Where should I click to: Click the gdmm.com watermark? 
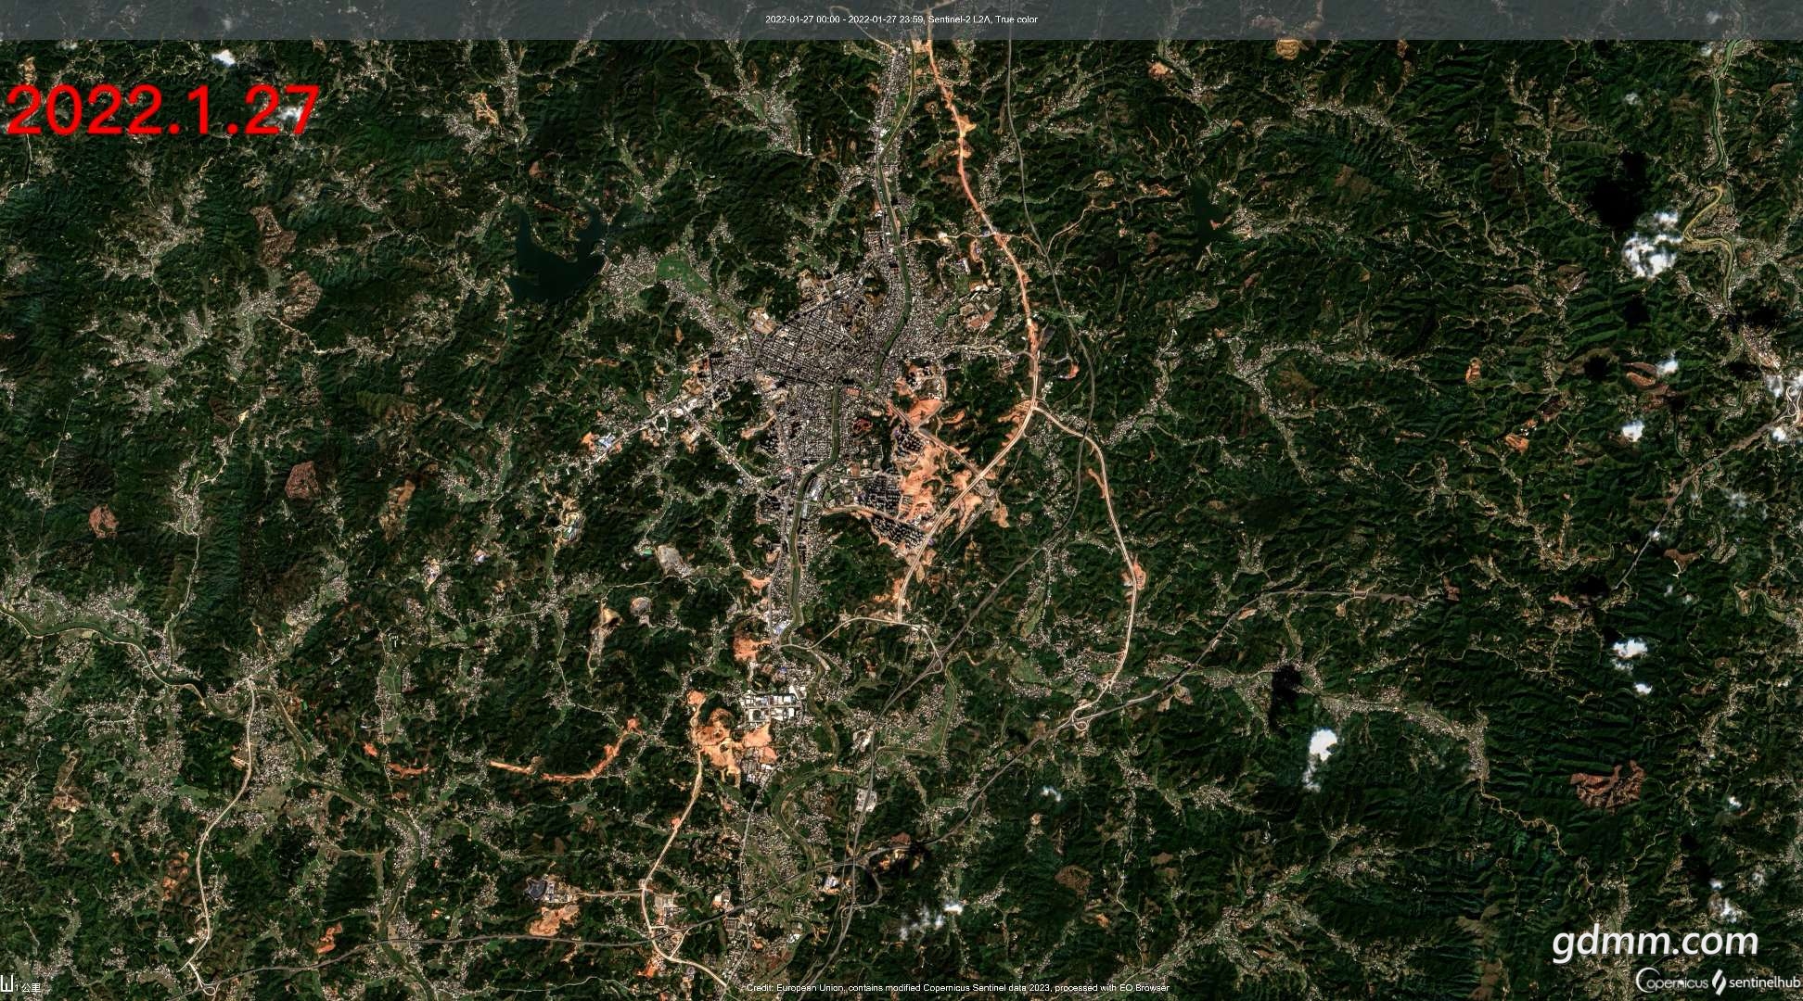[1655, 943]
